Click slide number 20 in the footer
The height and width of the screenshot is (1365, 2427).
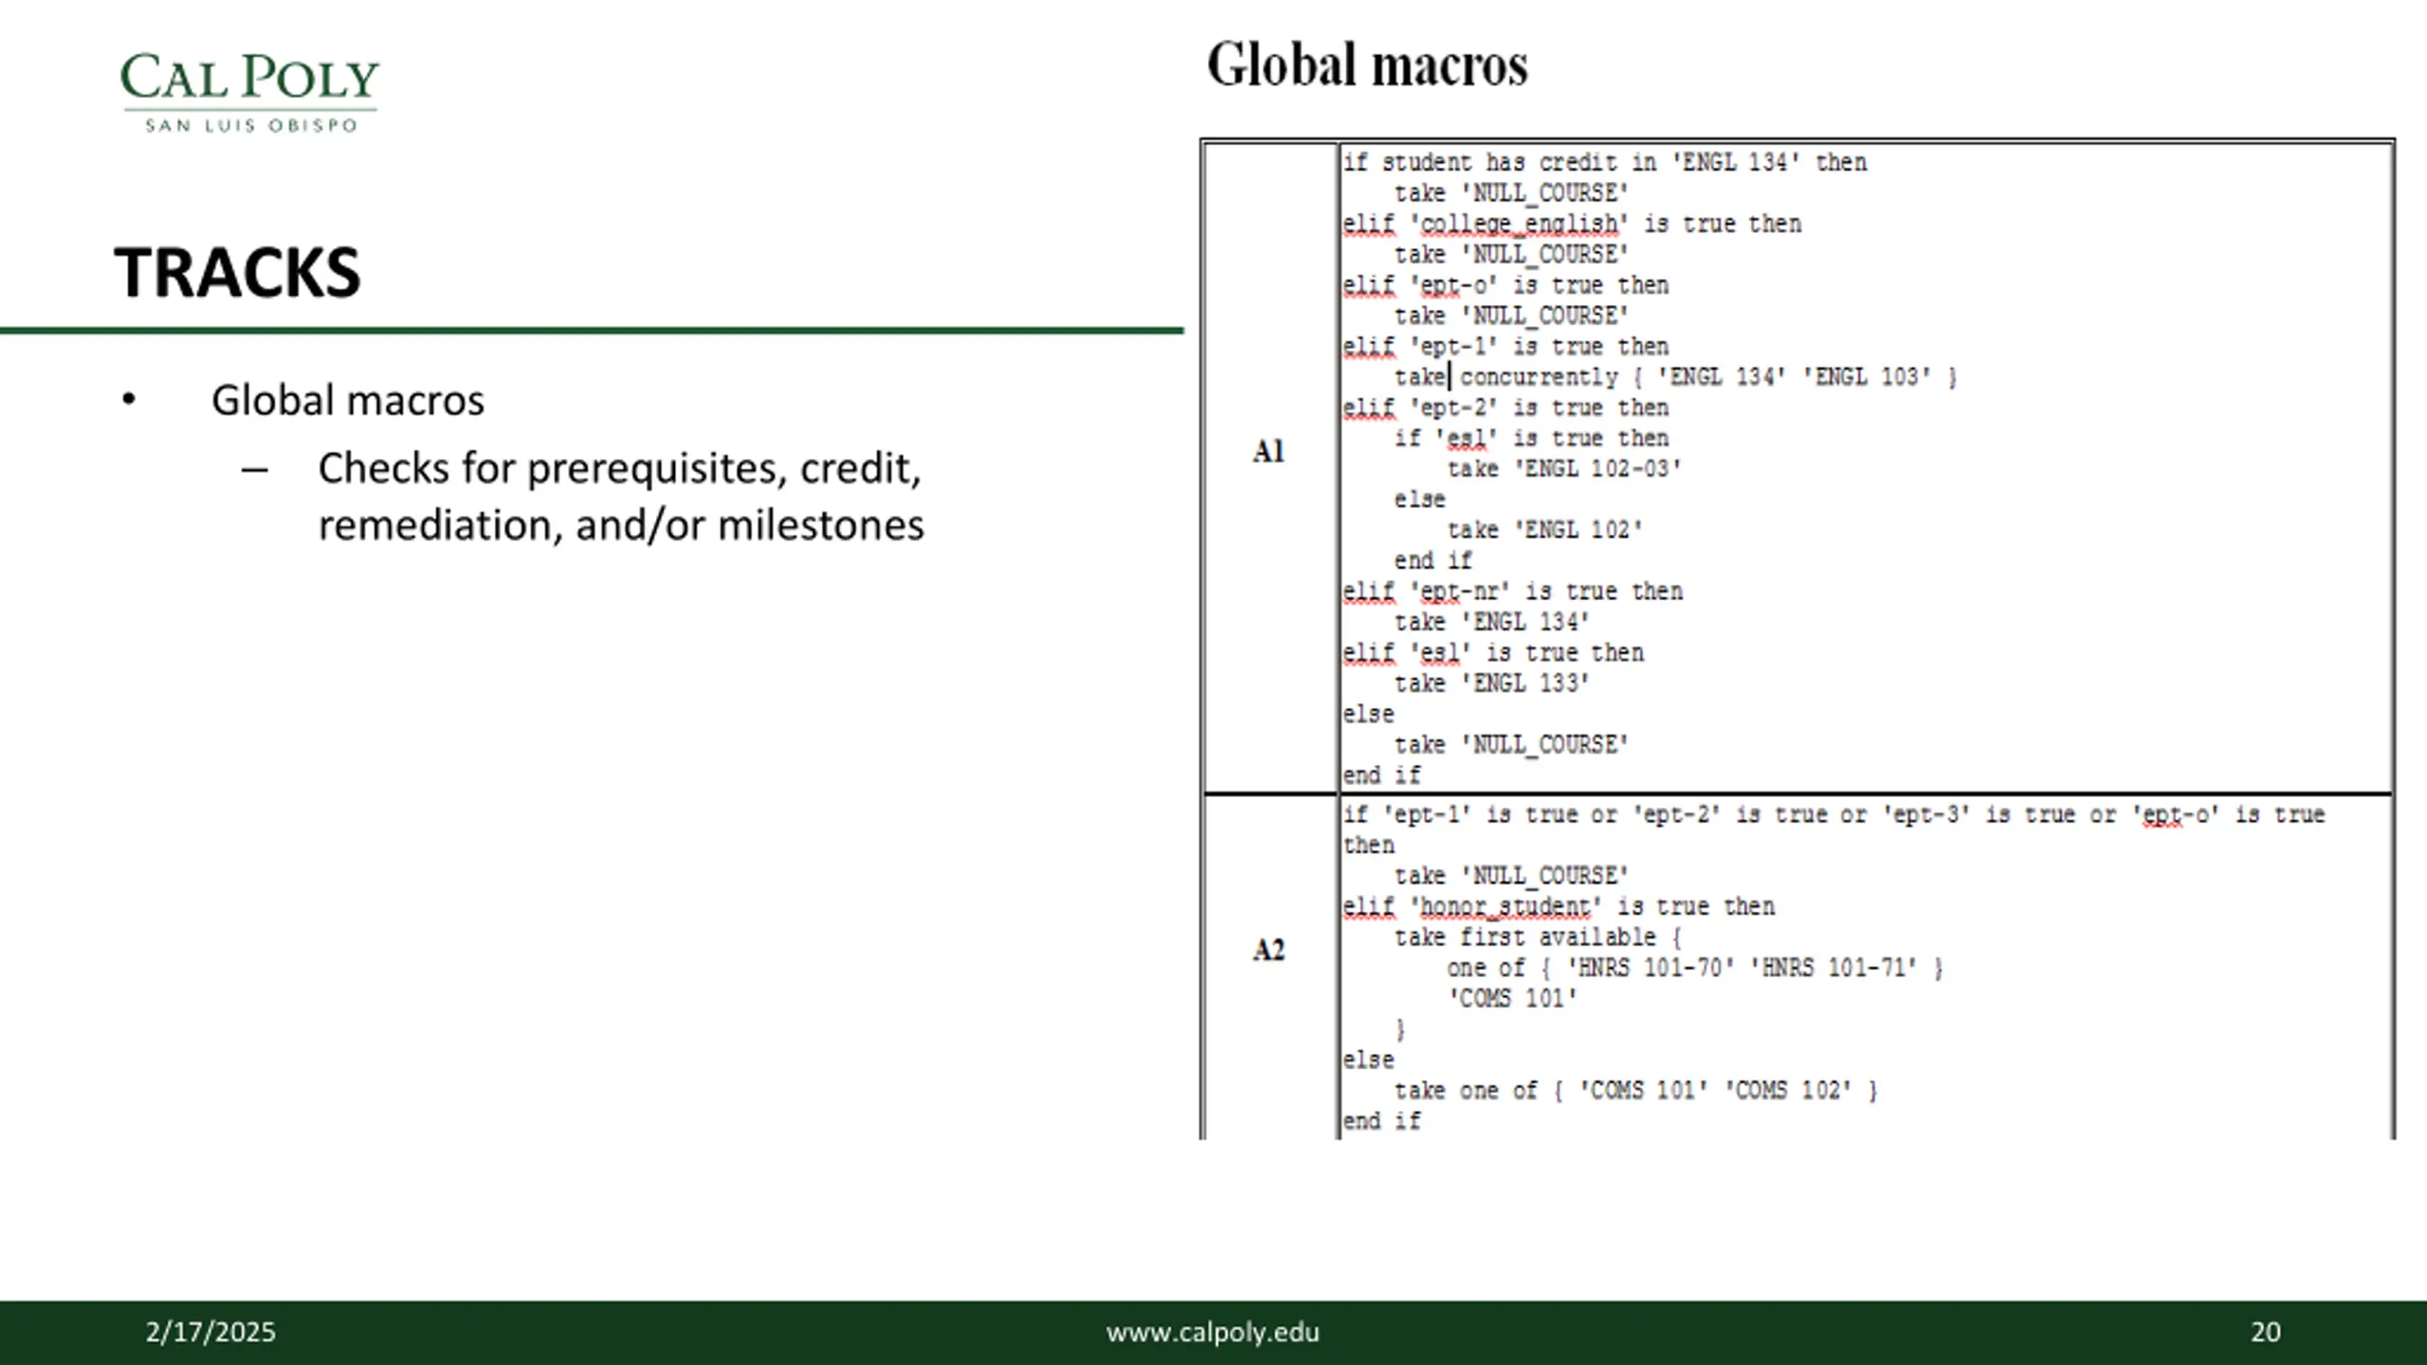pos(2266,1332)
